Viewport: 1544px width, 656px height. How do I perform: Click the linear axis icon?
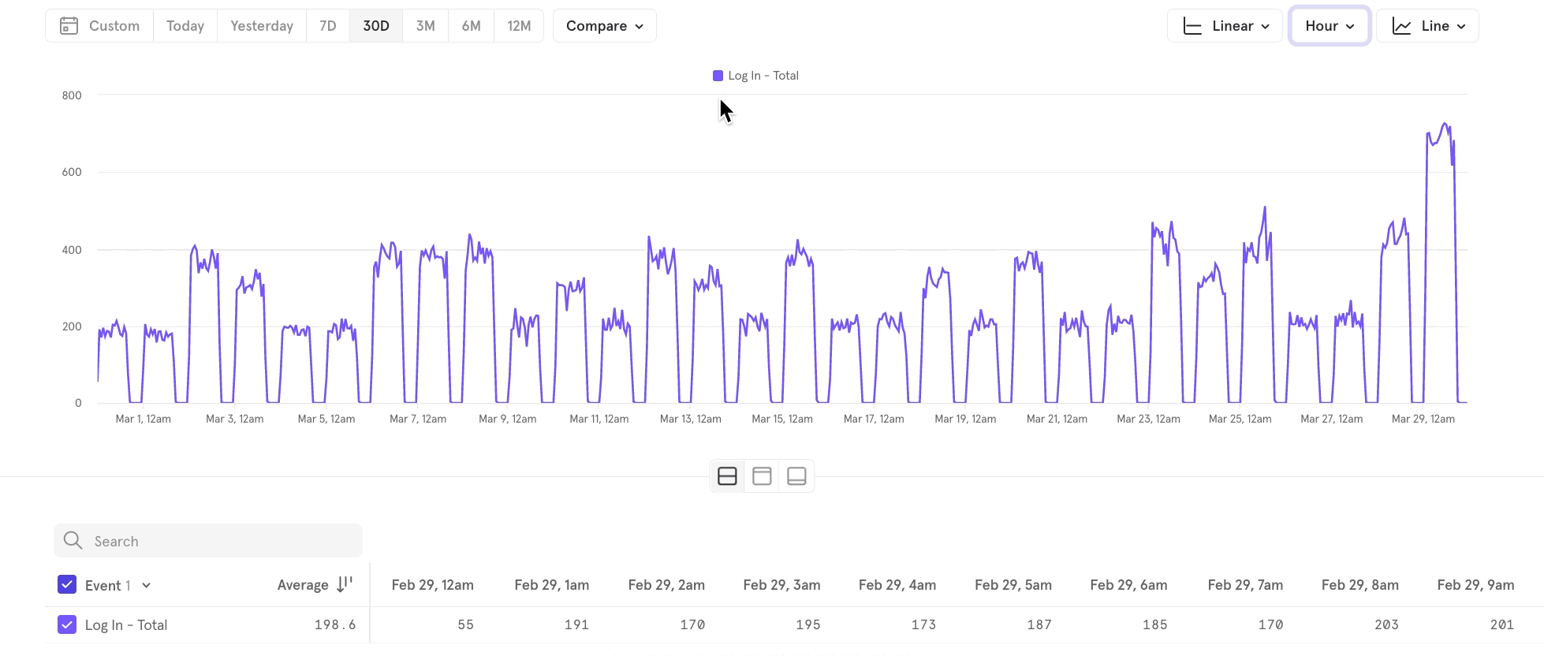(x=1192, y=26)
